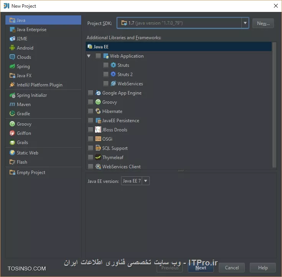The height and width of the screenshot is (277, 282).
Task: Tick the WebServices Client checkbox
Action: click(90, 166)
